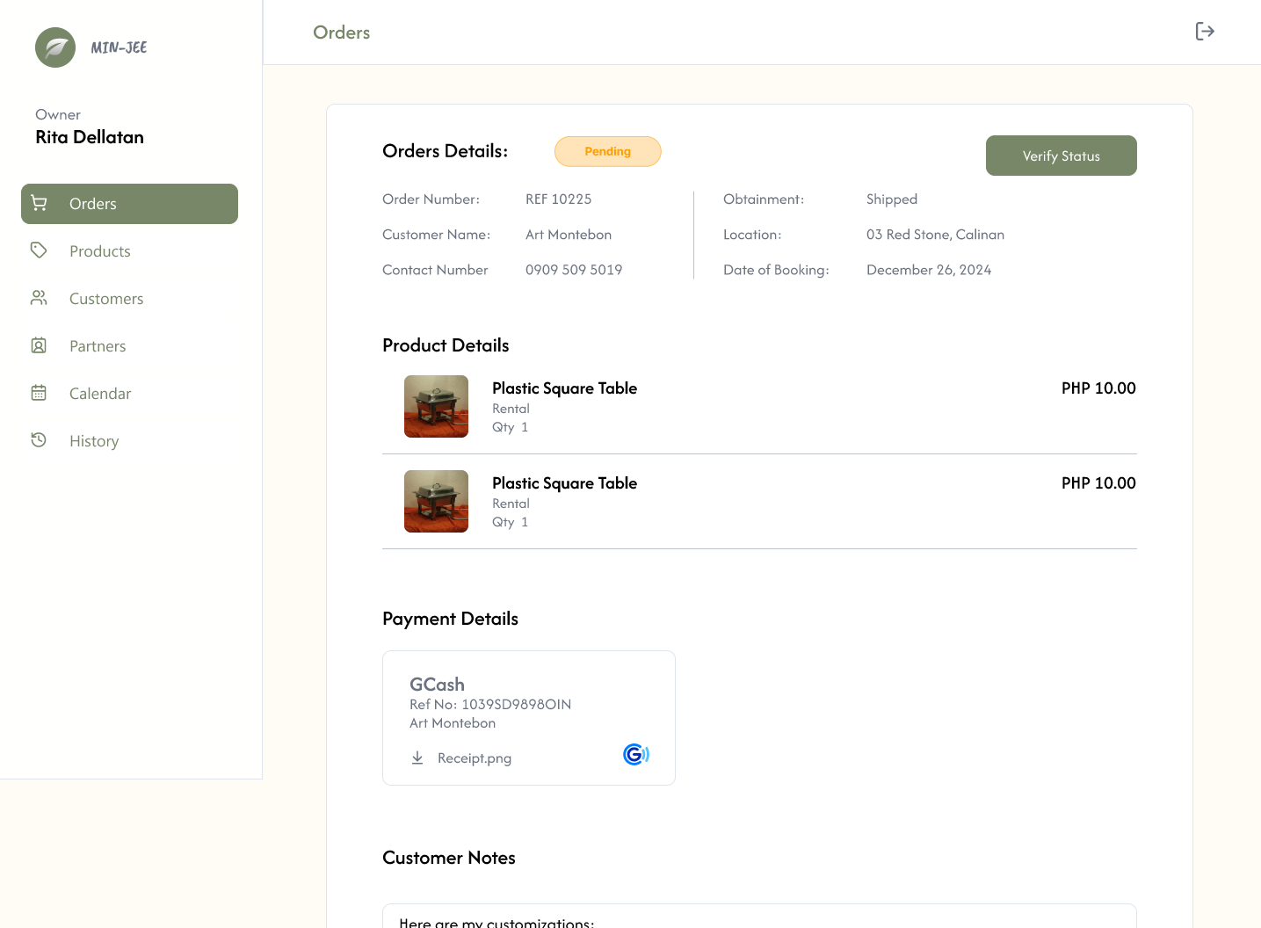This screenshot has width=1261, height=928.
Task: Click the Customer Notes heading
Action: tap(449, 858)
